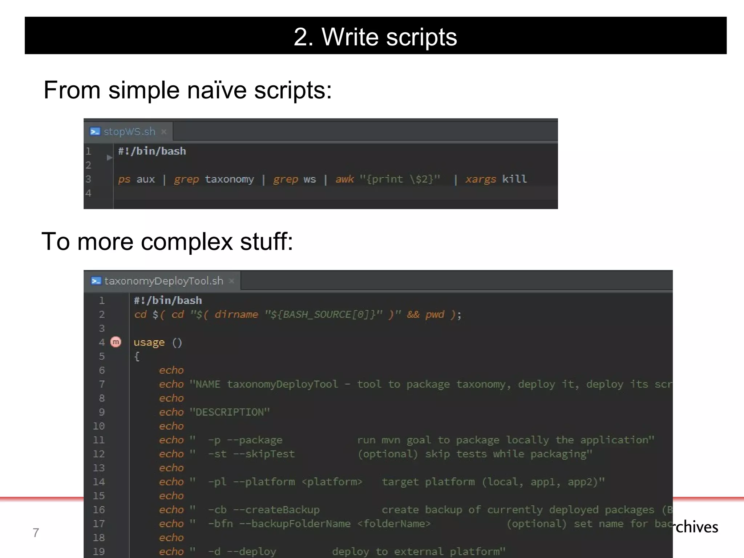Select the taxonomyDeployTool.sh editor tab
Screen dimensions: 744x558
pos(162,281)
